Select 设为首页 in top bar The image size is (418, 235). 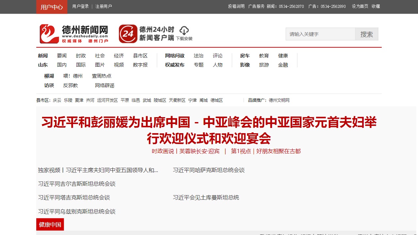[x=360, y=6]
